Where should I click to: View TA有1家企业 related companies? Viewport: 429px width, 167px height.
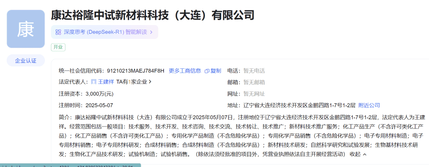coord(131,82)
